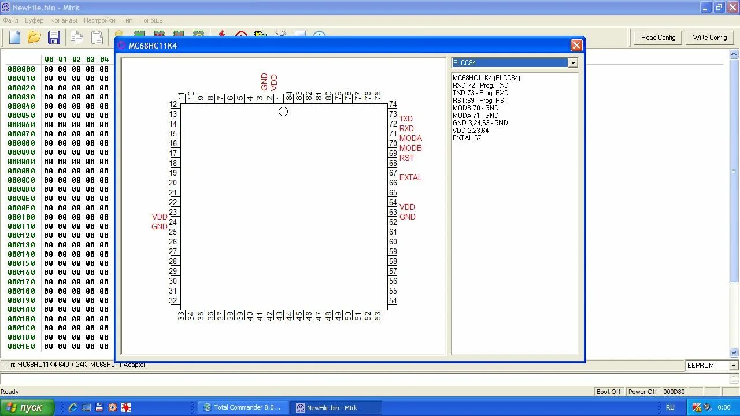Click the Read Config button

pos(658,38)
